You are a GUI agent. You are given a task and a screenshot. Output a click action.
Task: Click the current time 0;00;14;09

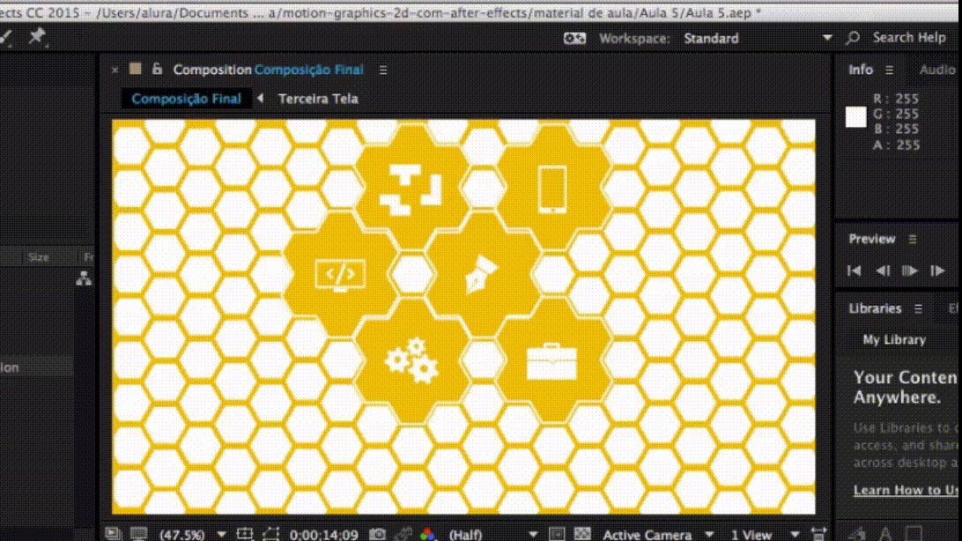pyautogui.click(x=324, y=534)
